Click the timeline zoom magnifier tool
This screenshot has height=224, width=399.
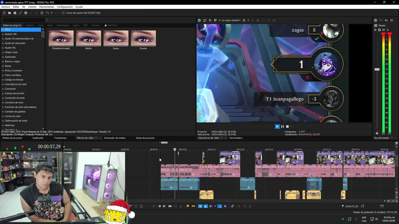141,206
